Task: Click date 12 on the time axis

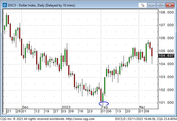Action: [x=38, y=111]
